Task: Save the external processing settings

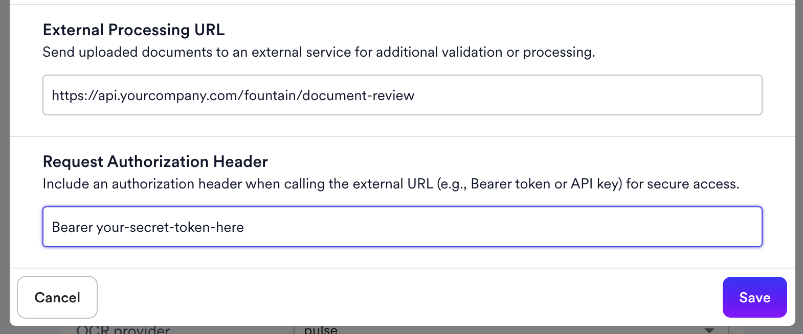Action: [x=754, y=297]
